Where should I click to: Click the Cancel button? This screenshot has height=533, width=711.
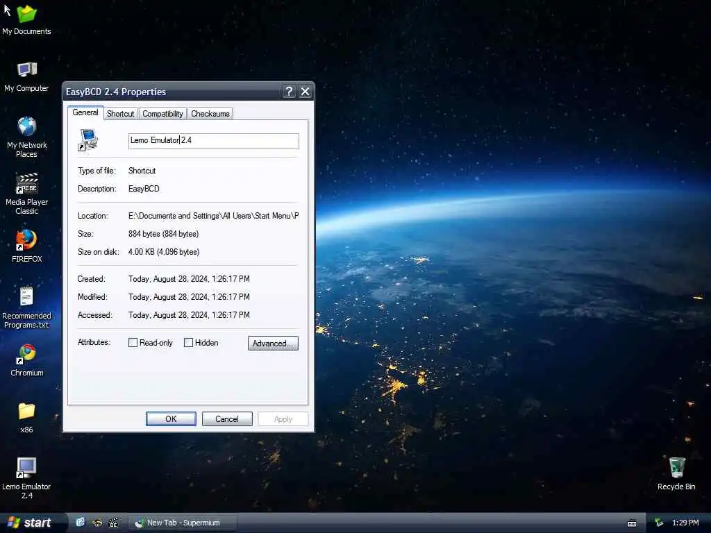(227, 418)
